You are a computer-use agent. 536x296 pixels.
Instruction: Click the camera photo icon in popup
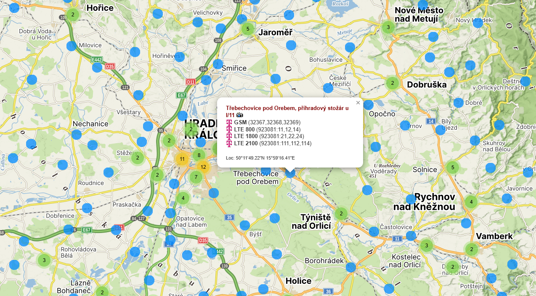(x=239, y=115)
